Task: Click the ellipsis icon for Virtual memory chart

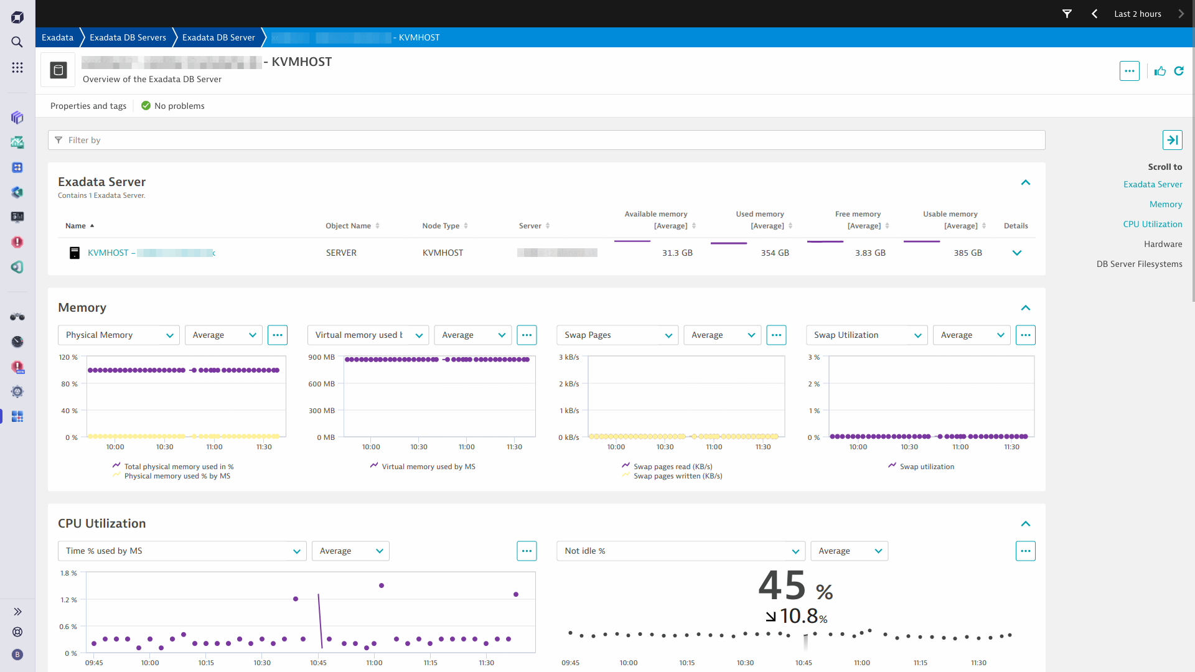Action: click(526, 335)
